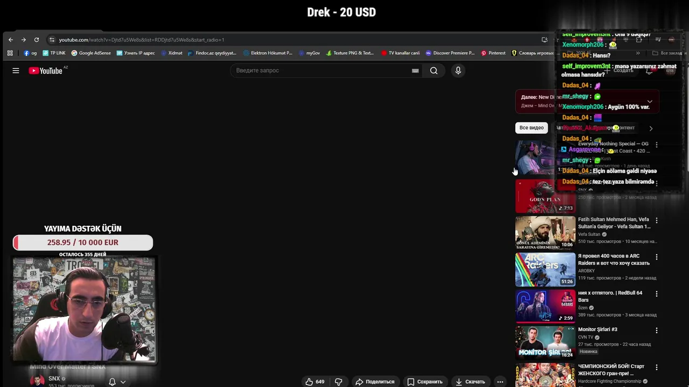Viewport: 689px width, 387px height.
Task: Open the Fatih Sultan Mehmed Han video title
Action: pos(614,223)
